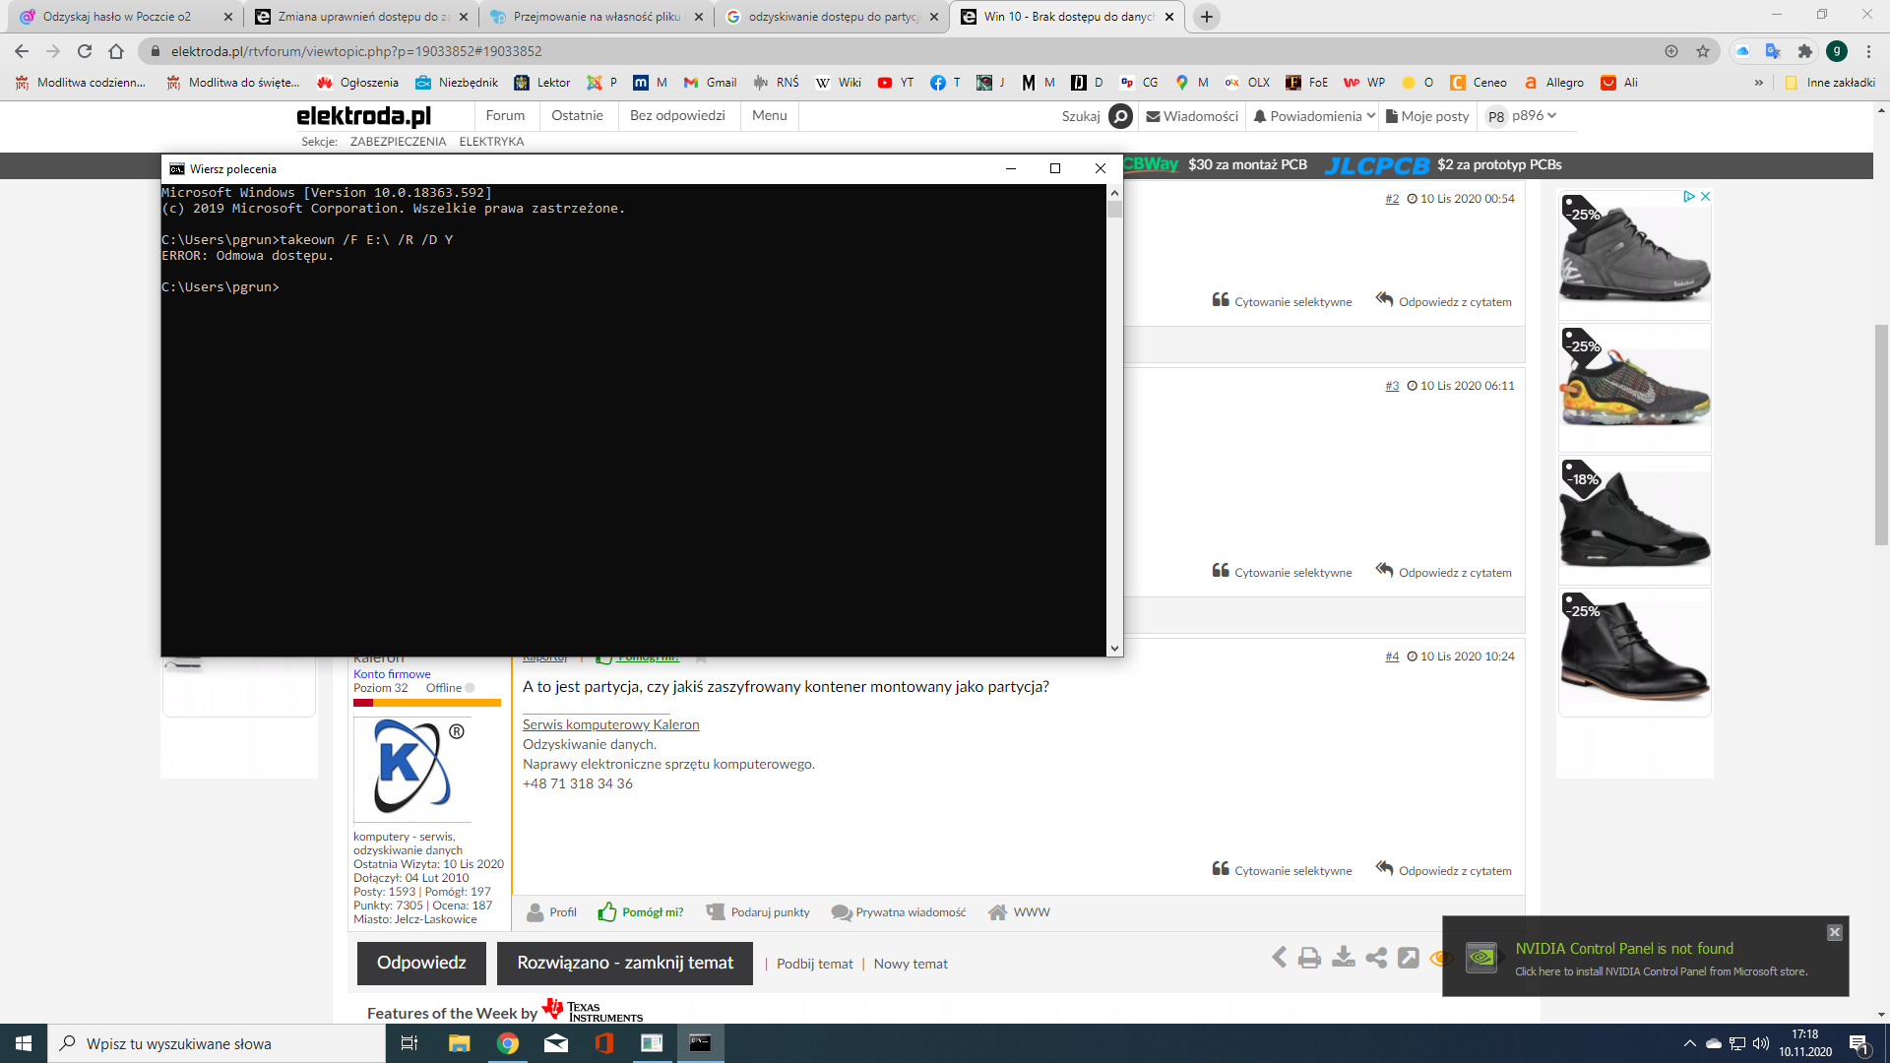Screen dimensions: 1890x1063
Task: Reload the elektroda.pl page
Action: (x=85, y=51)
